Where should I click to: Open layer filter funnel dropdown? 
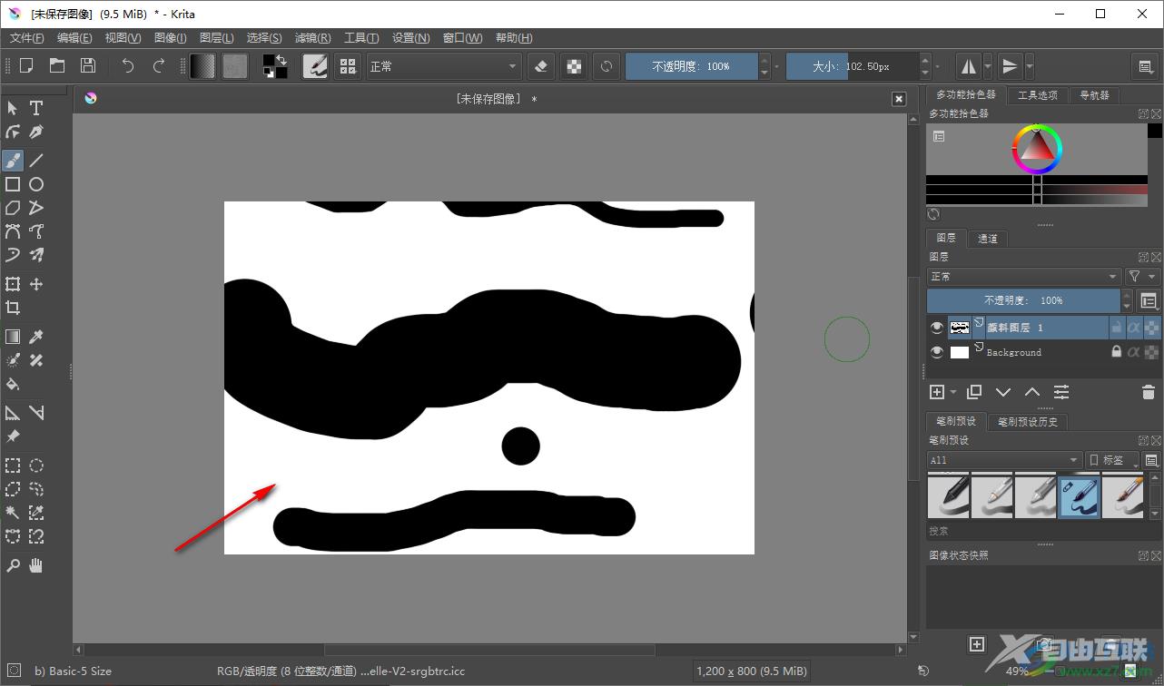click(x=1142, y=276)
